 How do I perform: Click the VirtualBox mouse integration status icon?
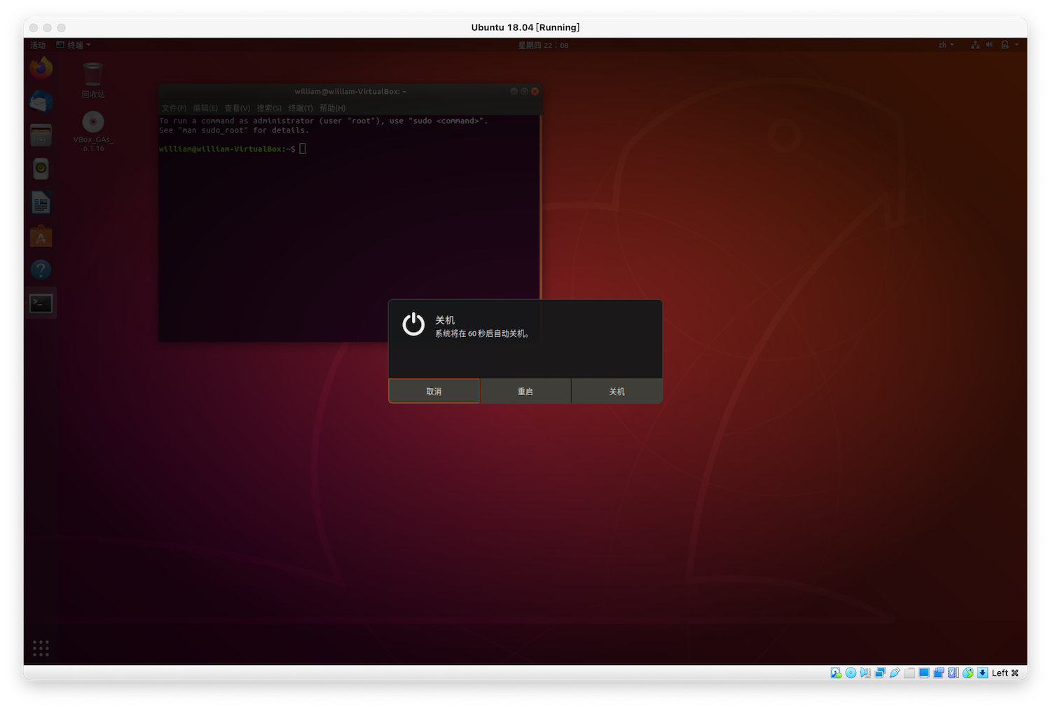(968, 673)
